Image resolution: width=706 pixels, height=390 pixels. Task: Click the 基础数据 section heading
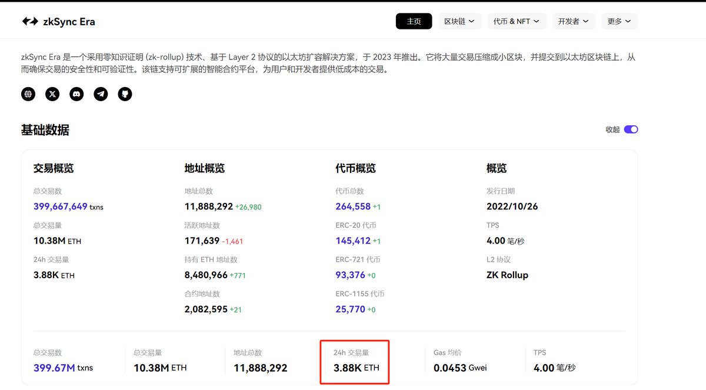click(x=45, y=130)
